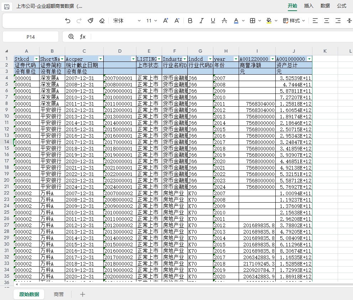Image resolution: width=353 pixels, height=300 pixels.
Task: Increase font size with A+ icon
Action: [166, 21]
